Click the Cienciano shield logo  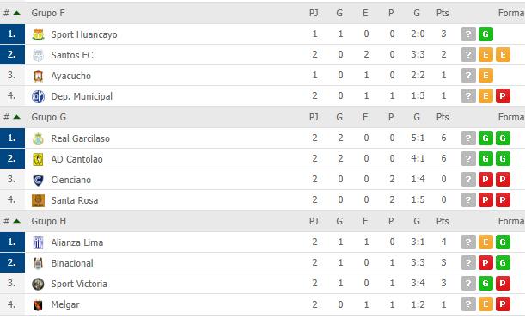click(38, 181)
